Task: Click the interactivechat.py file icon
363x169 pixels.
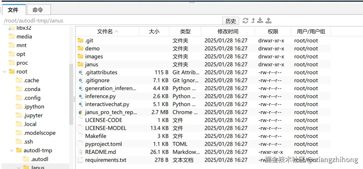Action: (80, 104)
